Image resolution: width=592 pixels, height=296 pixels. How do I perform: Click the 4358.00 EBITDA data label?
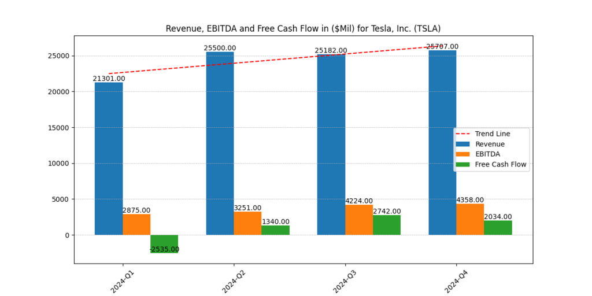(470, 200)
